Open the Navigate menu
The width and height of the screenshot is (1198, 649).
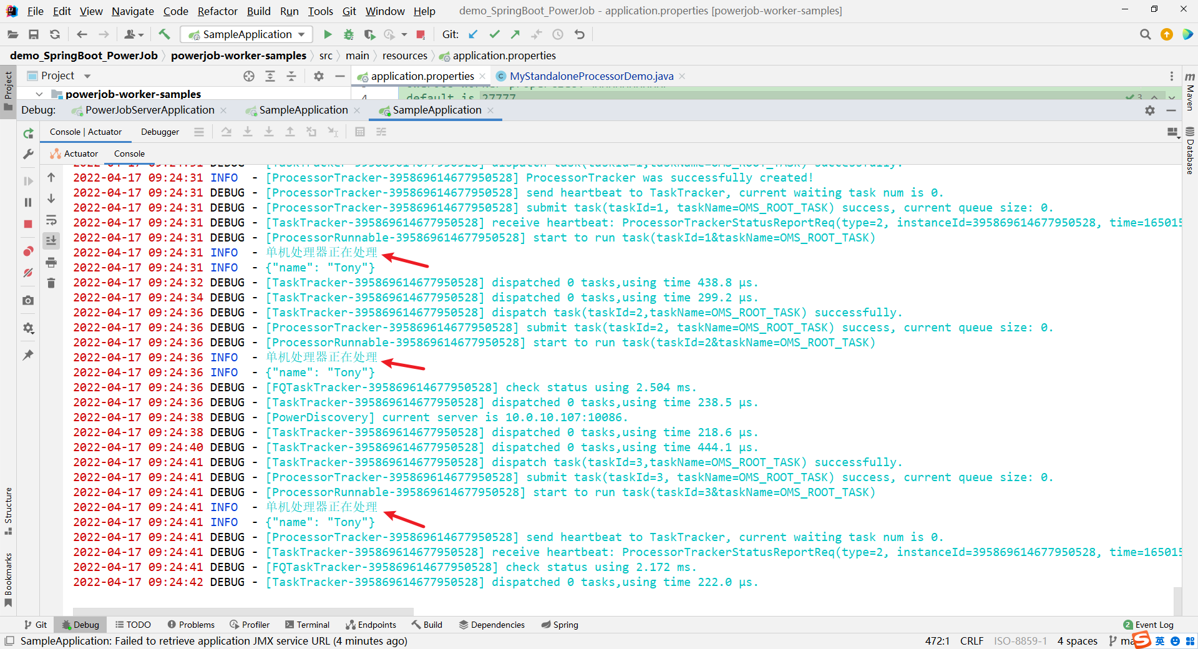pos(133,11)
